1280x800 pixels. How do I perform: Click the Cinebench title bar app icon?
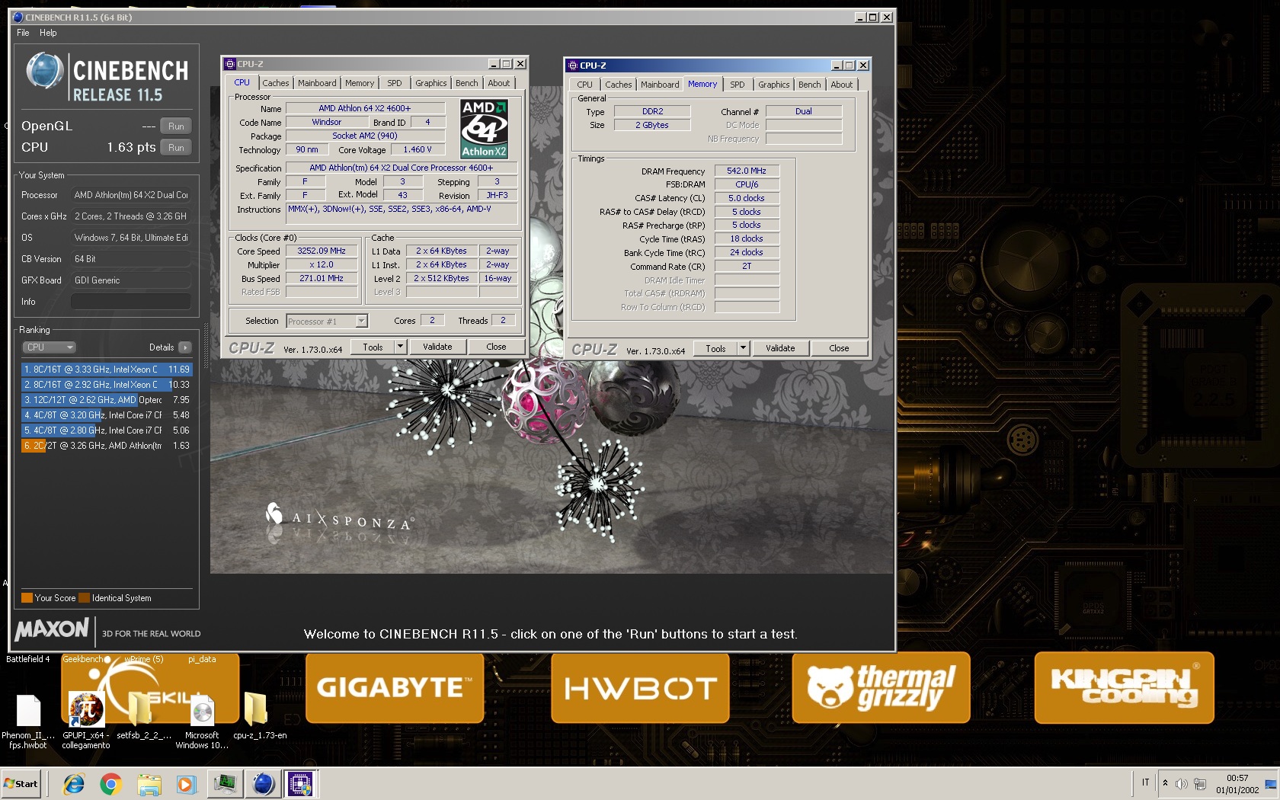tap(18, 17)
